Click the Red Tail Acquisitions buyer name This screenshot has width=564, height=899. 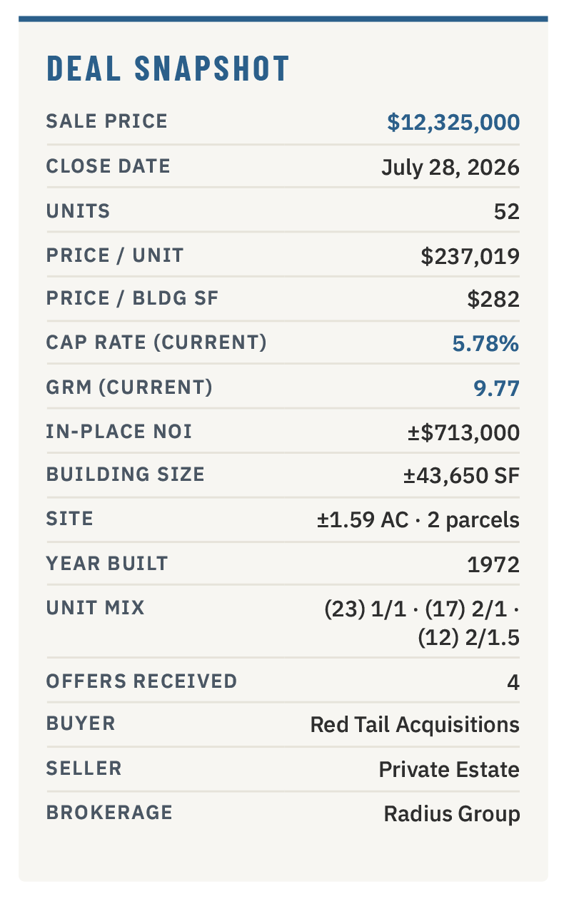(415, 725)
